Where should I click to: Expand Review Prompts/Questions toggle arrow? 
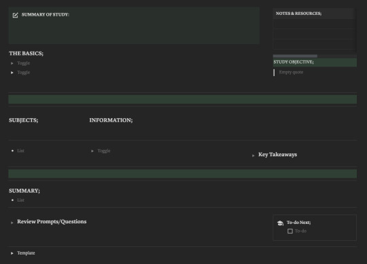12,223
